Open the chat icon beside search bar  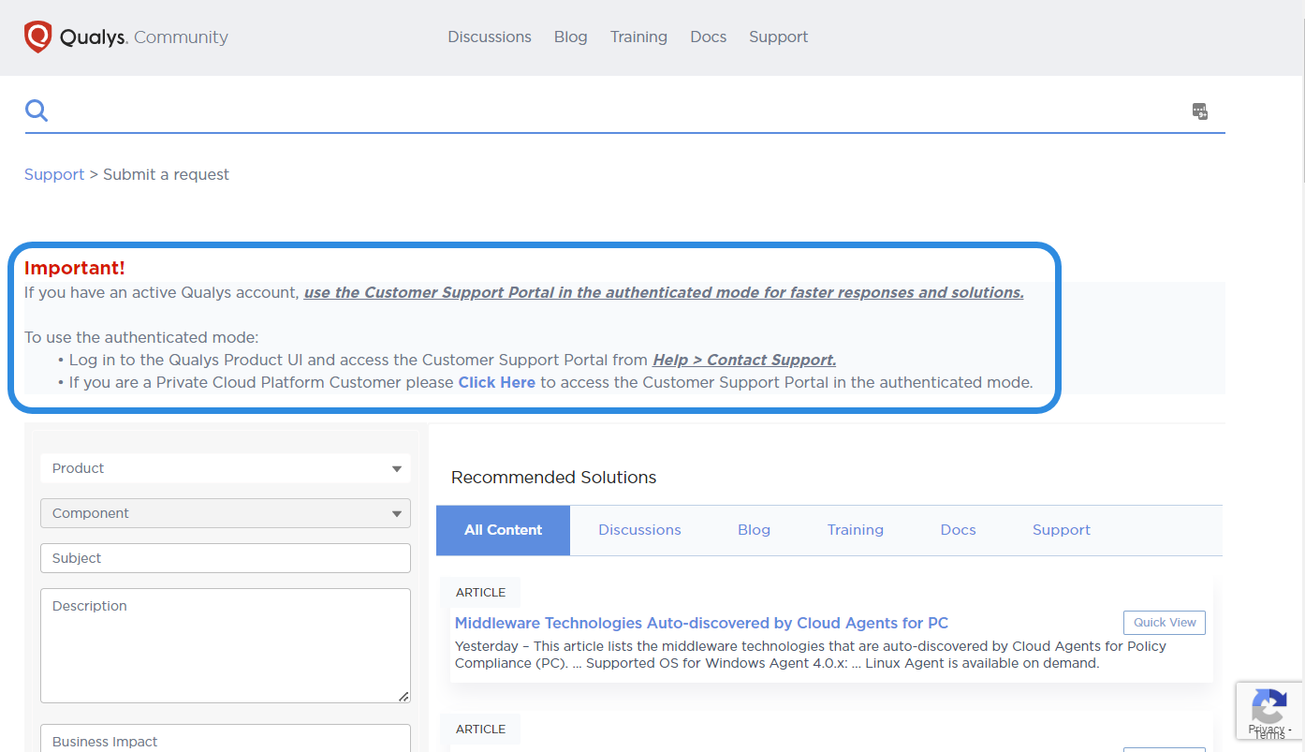coord(1200,111)
